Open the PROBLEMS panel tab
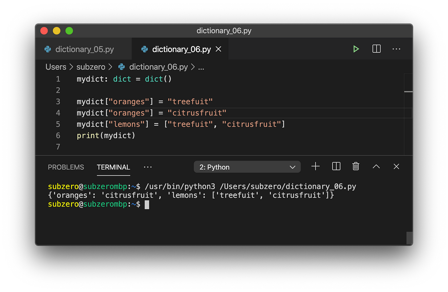 coord(66,167)
